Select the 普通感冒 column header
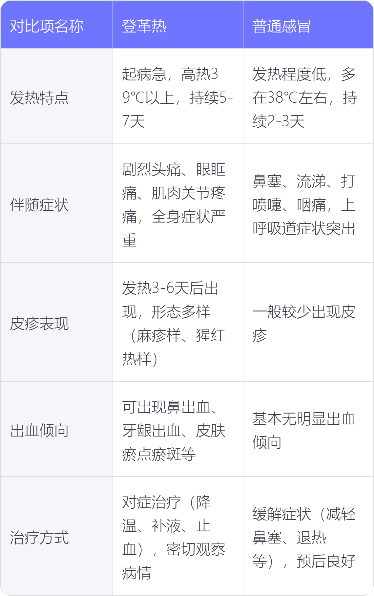The width and height of the screenshot is (374, 596). tap(308, 25)
